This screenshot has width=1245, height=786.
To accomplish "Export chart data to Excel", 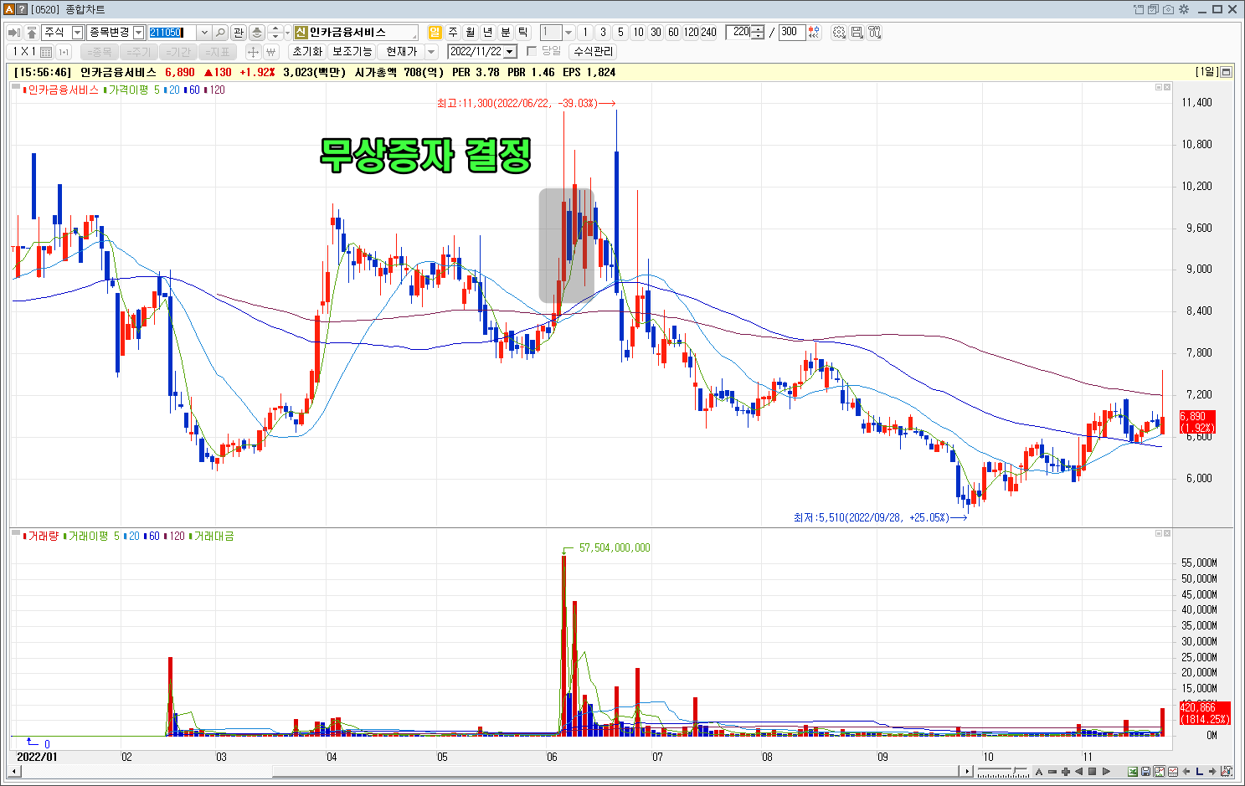I will point(1133,771).
